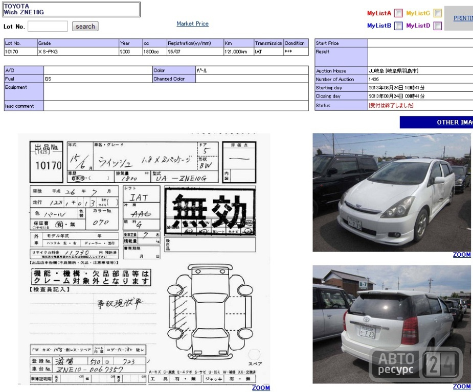The height and width of the screenshot is (392, 473).
Task: Select the red Status text
Action: pyautogui.click(x=391, y=105)
